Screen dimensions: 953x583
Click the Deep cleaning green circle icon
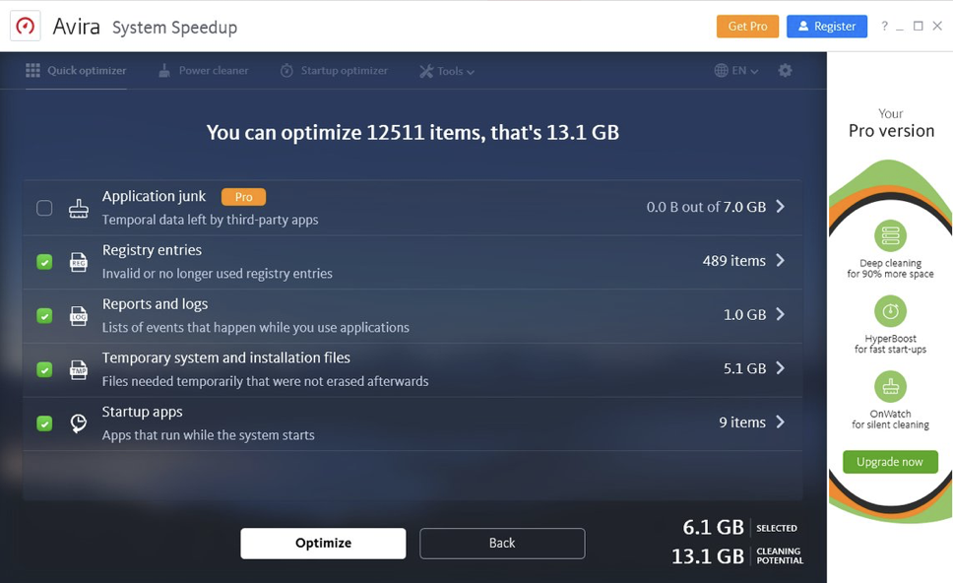coord(890,235)
